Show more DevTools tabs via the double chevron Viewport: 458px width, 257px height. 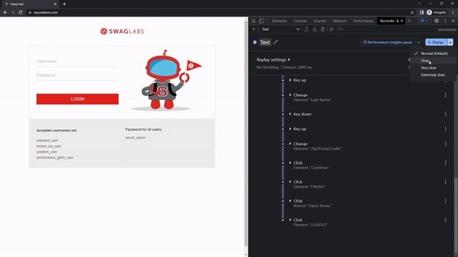coord(409,21)
